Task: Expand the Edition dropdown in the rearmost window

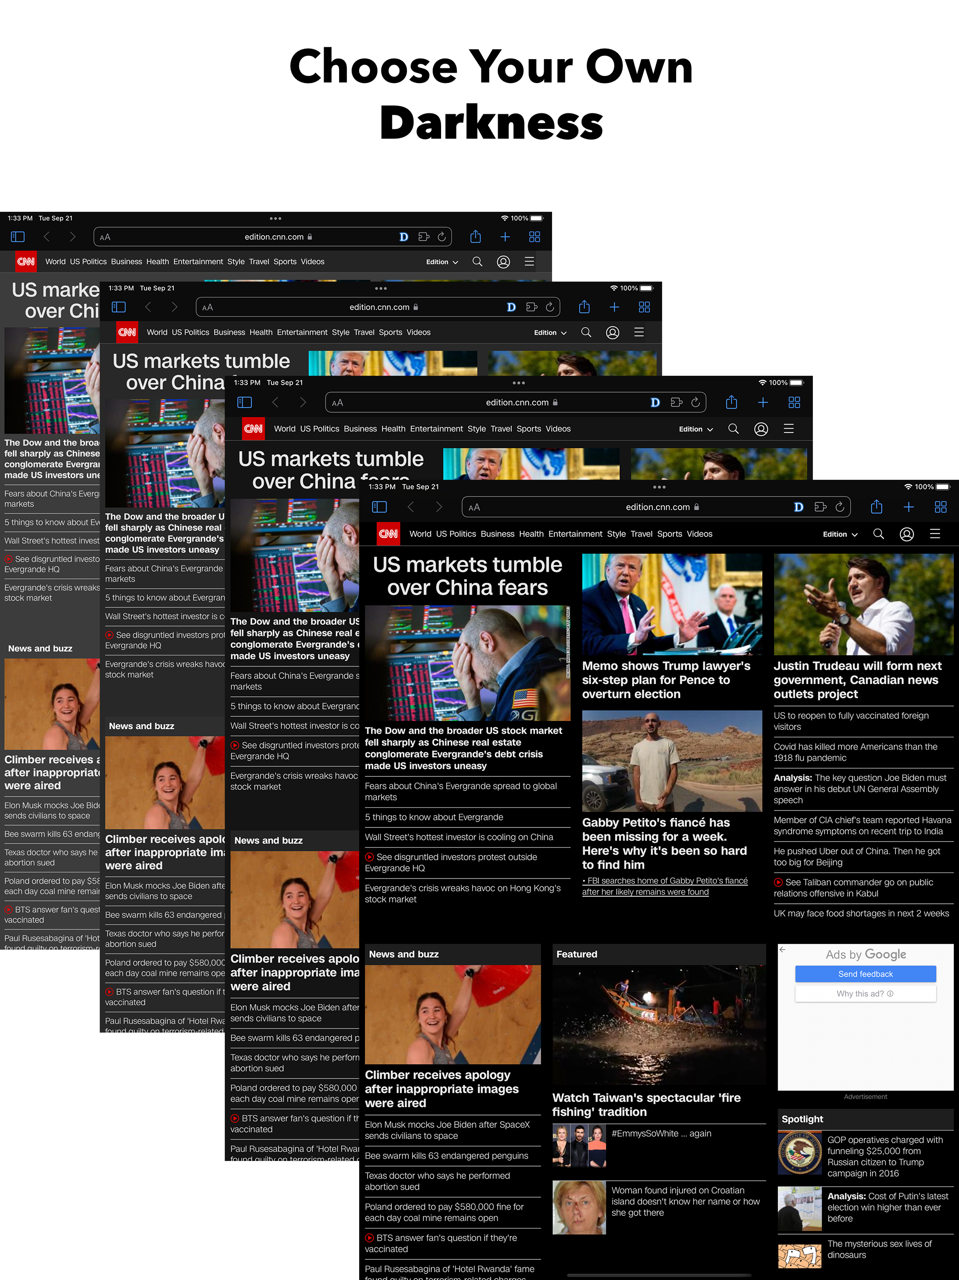Action: point(442,262)
